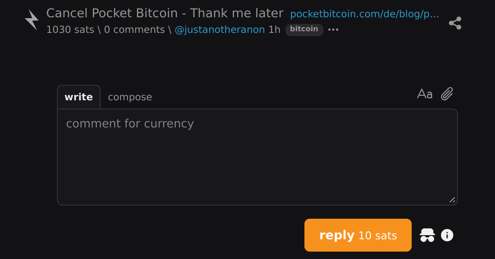The width and height of the screenshot is (495, 259).
Task: Submit with the reply button
Action: [358, 235]
